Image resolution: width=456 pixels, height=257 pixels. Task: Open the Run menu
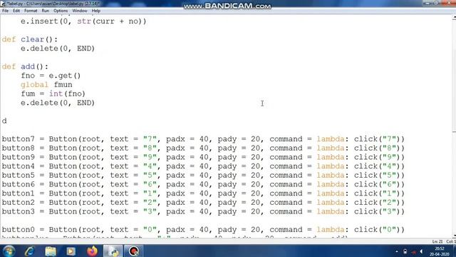coord(46,11)
